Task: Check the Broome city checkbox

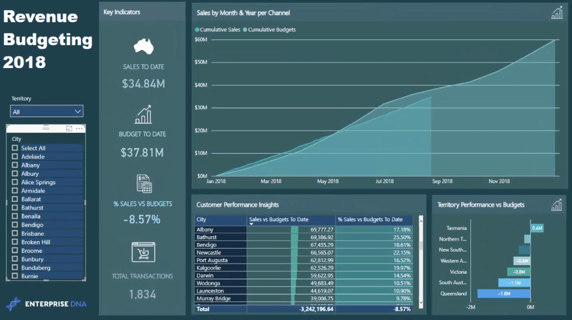Action: point(15,250)
